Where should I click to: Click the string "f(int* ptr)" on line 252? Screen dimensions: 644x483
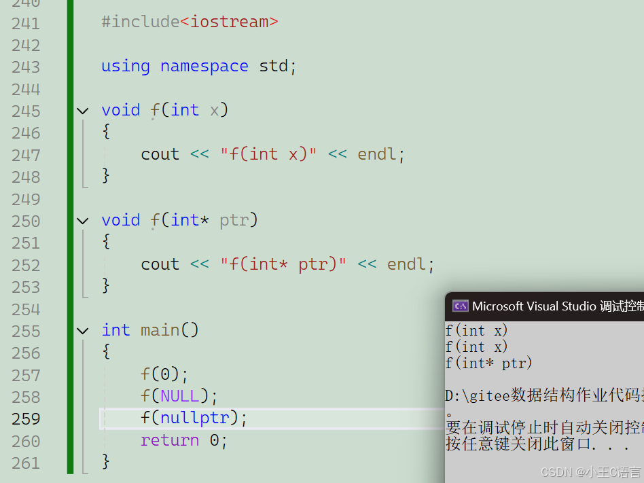[x=283, y=264]
